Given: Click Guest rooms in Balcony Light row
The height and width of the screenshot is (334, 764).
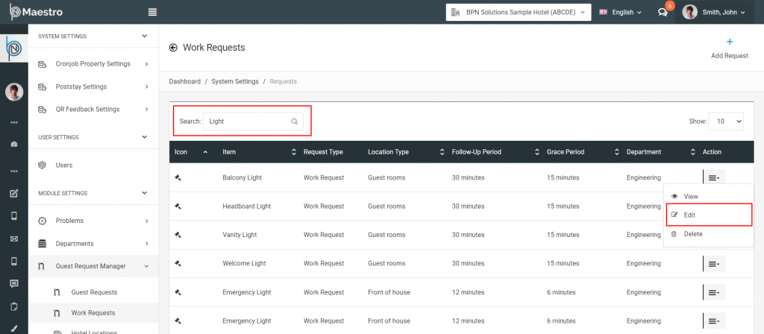Looking at the screenshot, I should pyautogui.click(x=386, y=177).
